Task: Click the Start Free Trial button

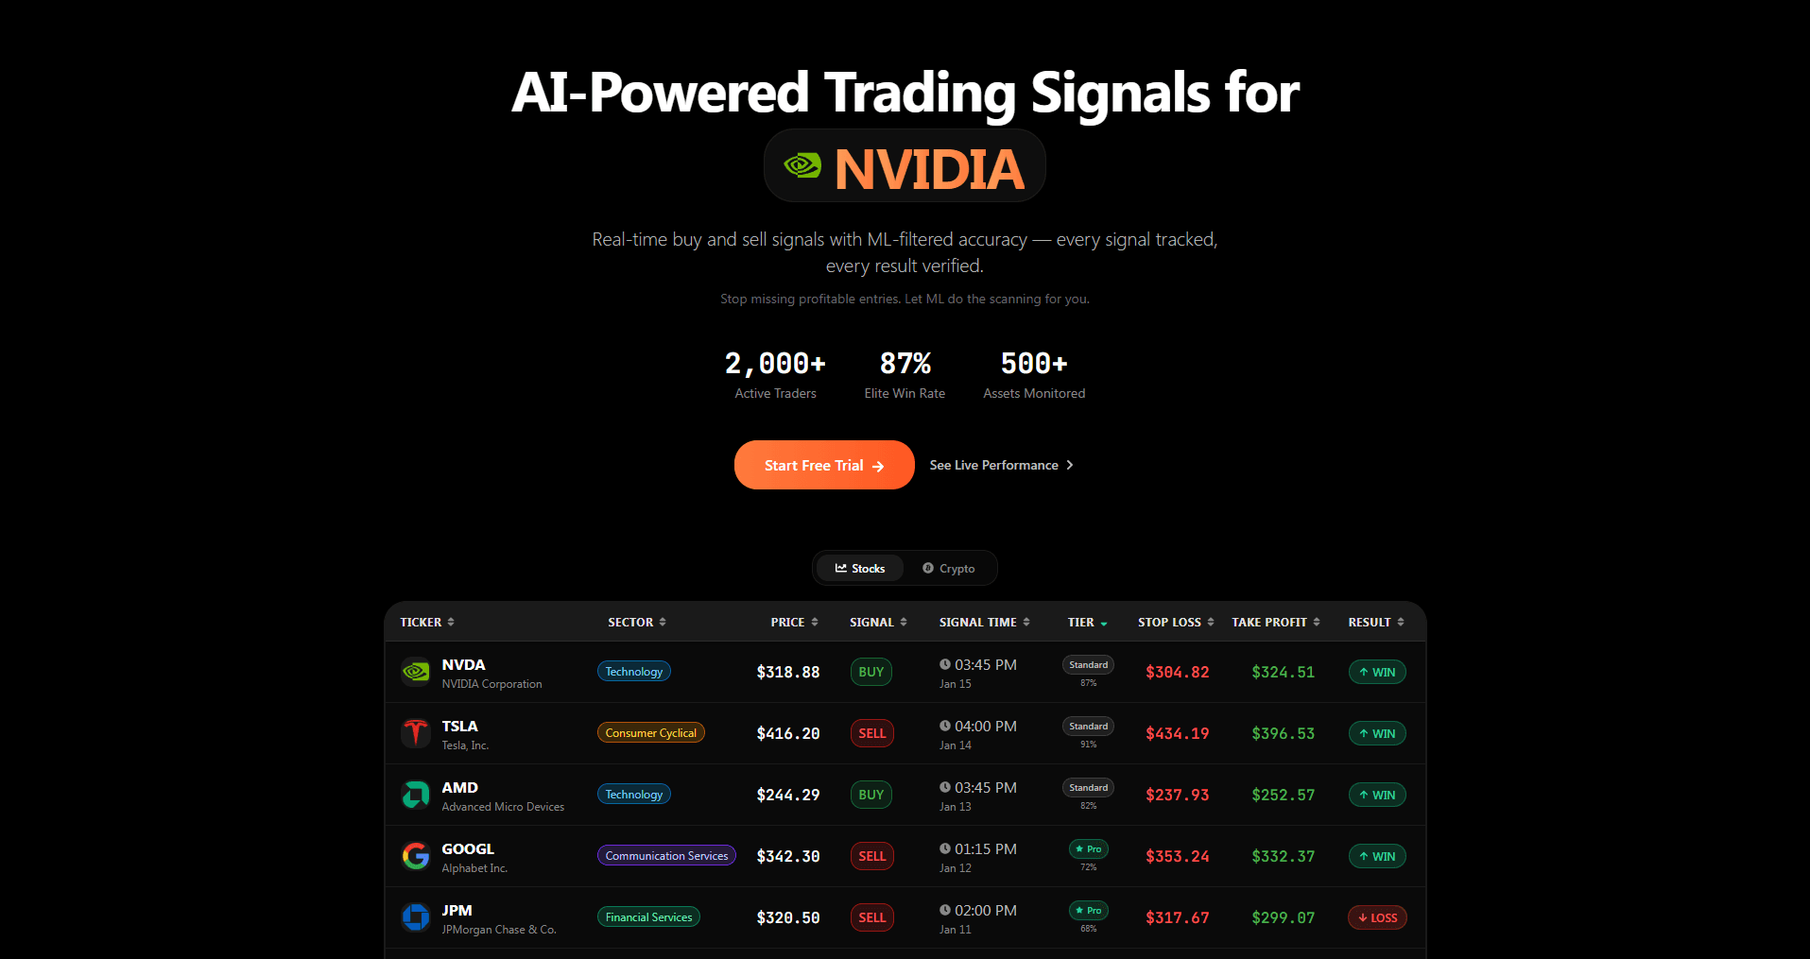Action: [x=823, y=465]
